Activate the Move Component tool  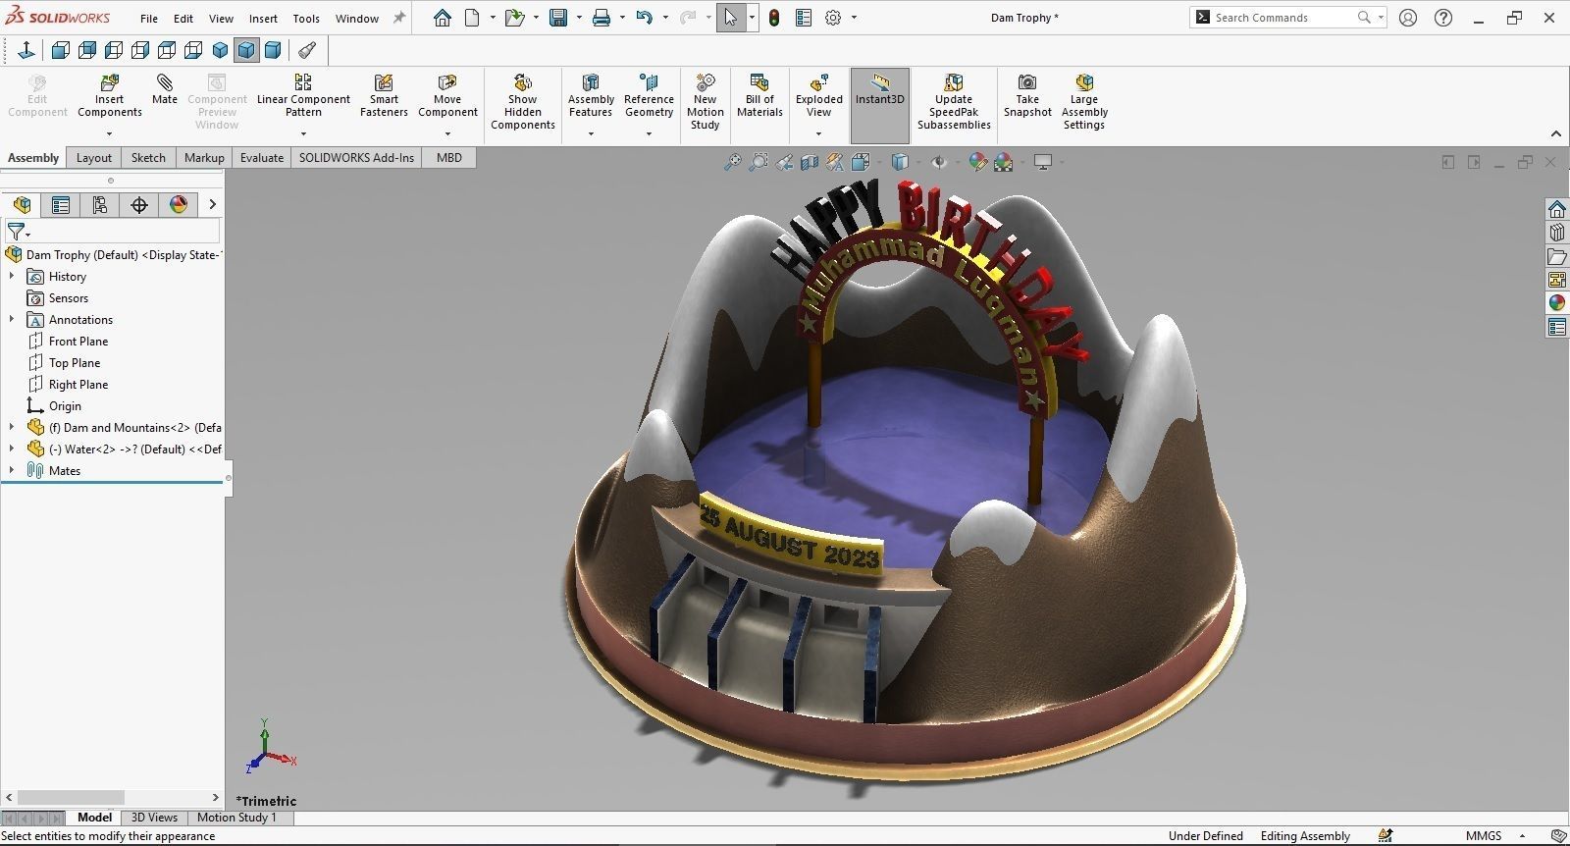click(447, 94)
